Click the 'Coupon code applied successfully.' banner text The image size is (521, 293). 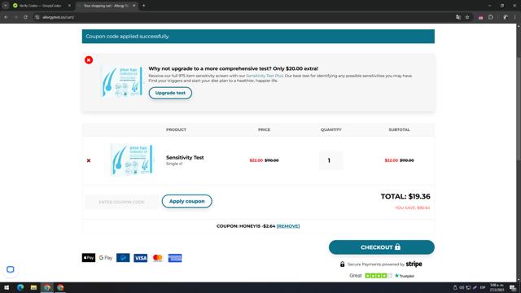(x=128, y=36)
